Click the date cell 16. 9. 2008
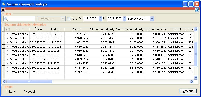 [56, 34]
